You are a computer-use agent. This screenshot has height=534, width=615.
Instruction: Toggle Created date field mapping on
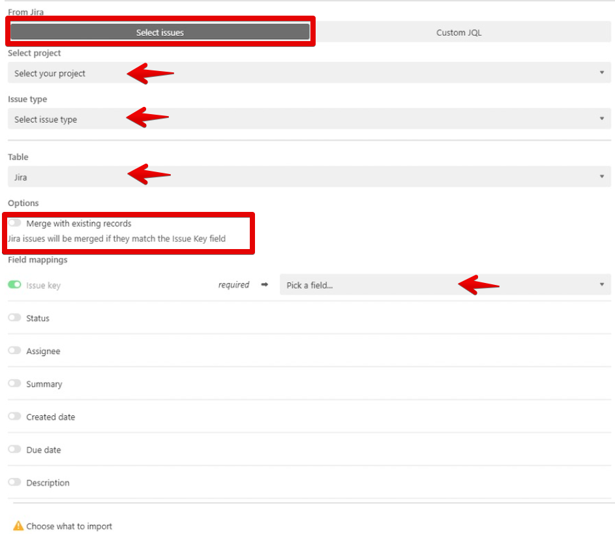tap(15, 417)
